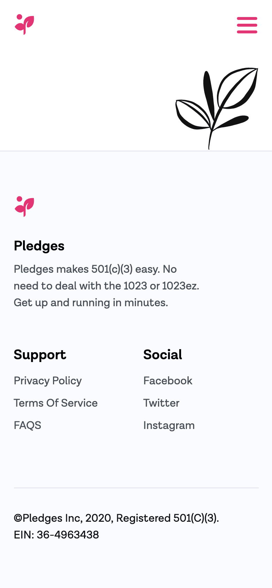This screenshot has width=272, height=588.
Task: Tap the pink sprout icon above the Pledges heading
Action: (24, 206)
